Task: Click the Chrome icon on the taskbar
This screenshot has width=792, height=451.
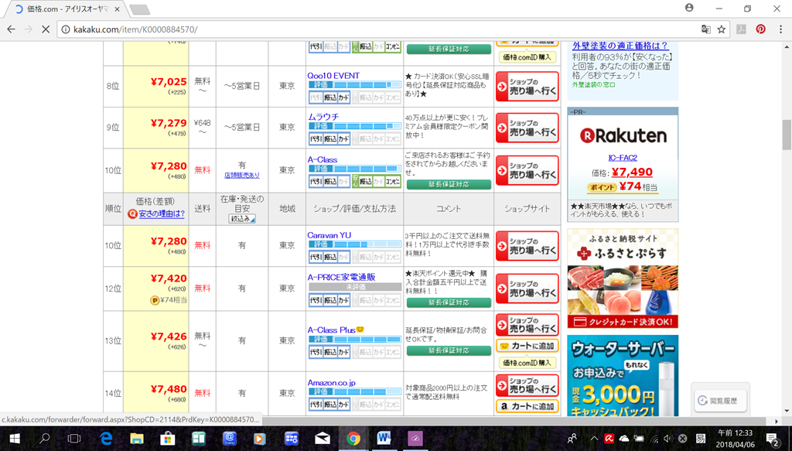Action: click(x=353, y=439)
